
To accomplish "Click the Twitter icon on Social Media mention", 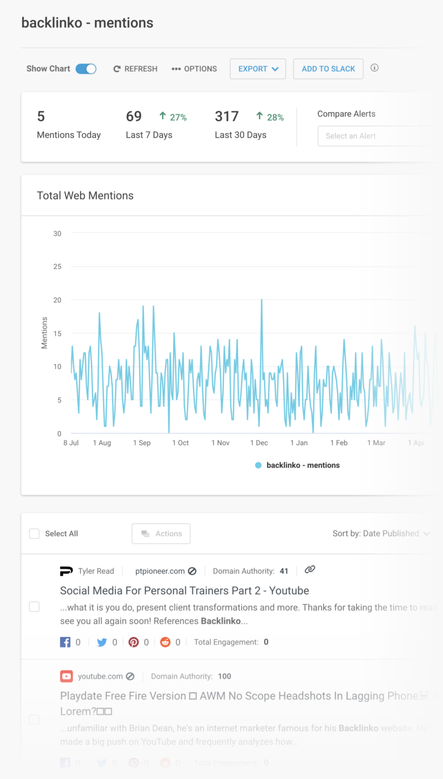I will pos(102,642).
